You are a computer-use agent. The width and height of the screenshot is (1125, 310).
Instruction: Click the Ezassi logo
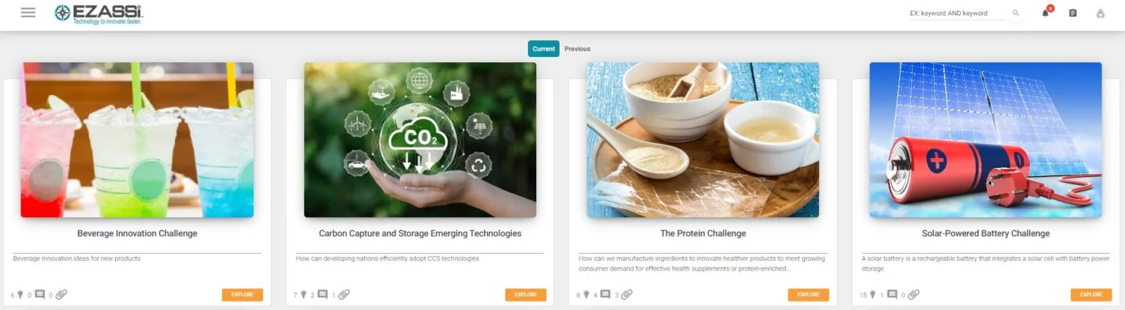99,13
